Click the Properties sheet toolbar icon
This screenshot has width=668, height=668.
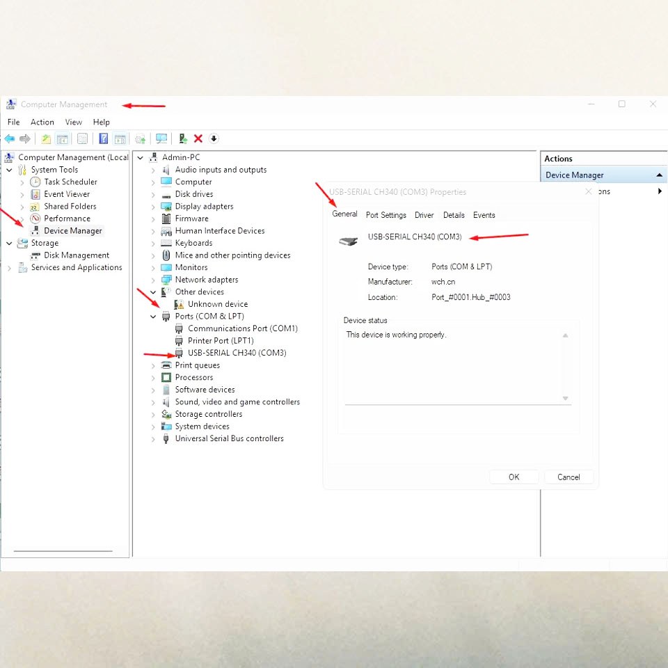[x=82, y=138]
